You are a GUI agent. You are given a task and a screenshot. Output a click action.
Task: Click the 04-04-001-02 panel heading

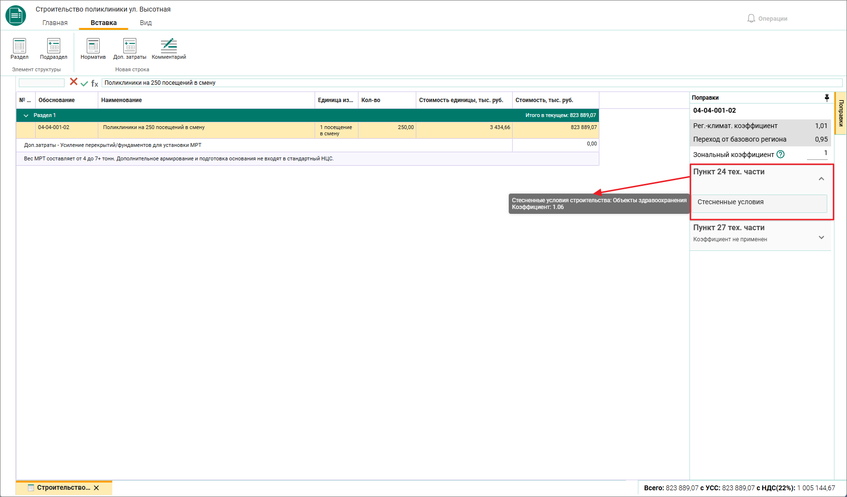point(715,111)
